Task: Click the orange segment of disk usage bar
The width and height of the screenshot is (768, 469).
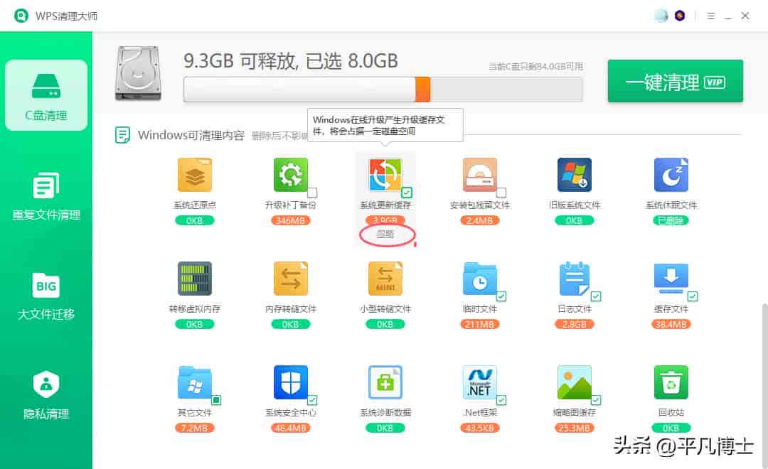Action: coord(422,90)
